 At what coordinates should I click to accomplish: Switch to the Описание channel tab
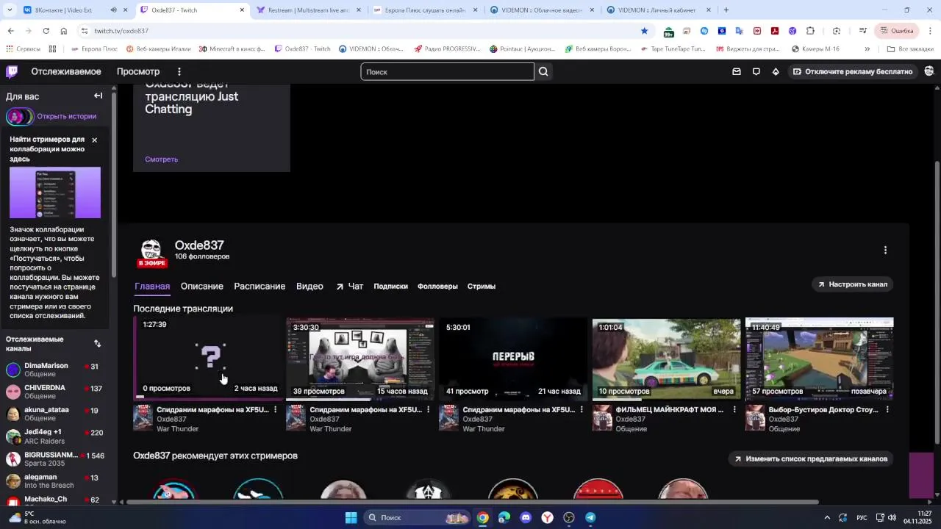coord(201,287)
